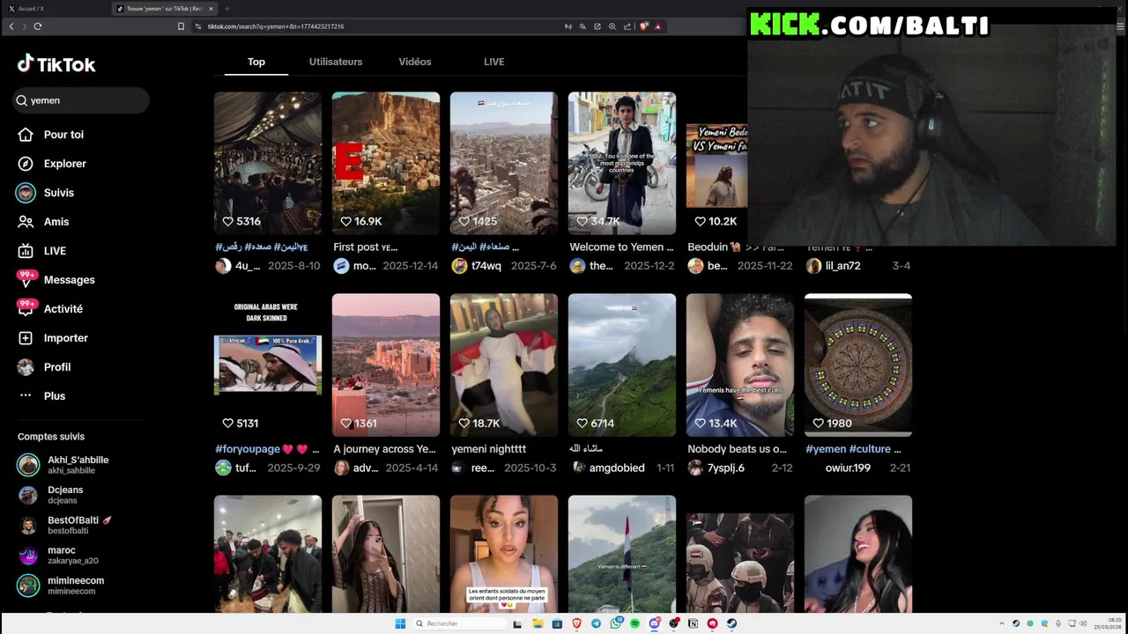The width and height of the screenshot is (1128, 634).
Task: Open the 'Nobody beats us' video with 13.4K likes
Action: [740, 365]
